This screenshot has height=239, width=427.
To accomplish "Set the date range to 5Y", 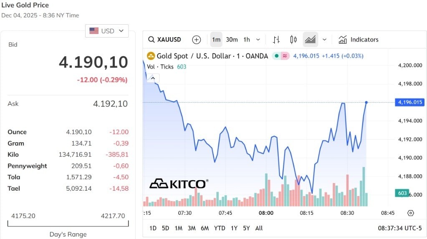I will click(246, 228).
